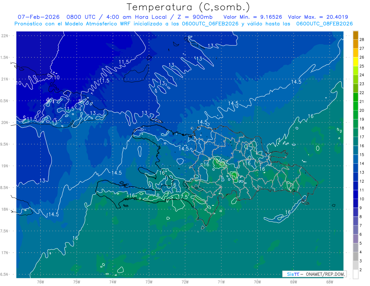Click the "74W" longitude axis label

113,282
